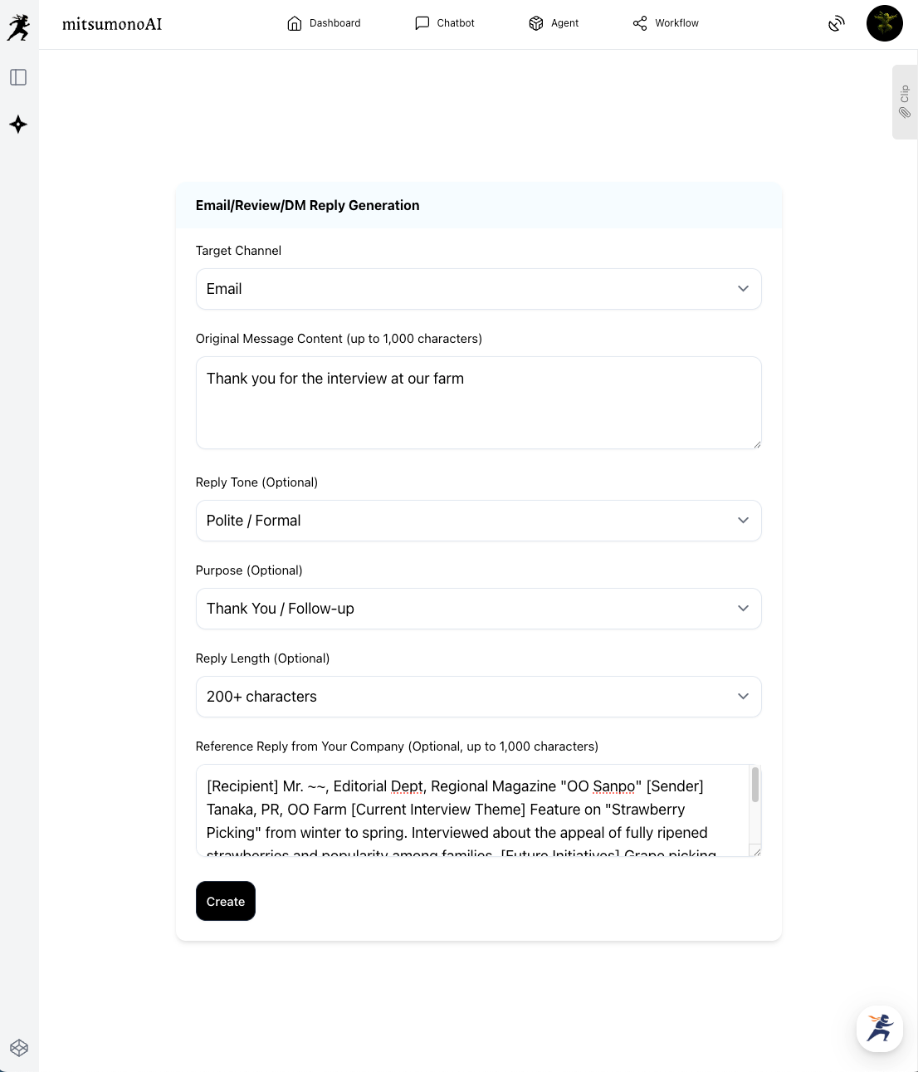Click the satellite broadcast icon in header
The image size is (918, 1072).
coord(837,23)
